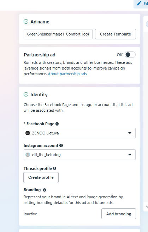This screenshot has height=232, width=148.
Task: Click the Identity green checkmark icon
Action: [26, 94]
